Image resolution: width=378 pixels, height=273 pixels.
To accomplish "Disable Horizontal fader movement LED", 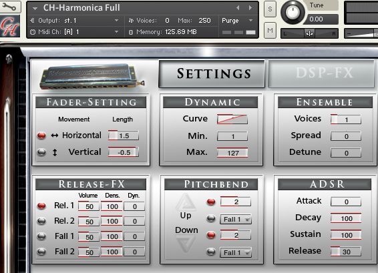I will (41, 135).
